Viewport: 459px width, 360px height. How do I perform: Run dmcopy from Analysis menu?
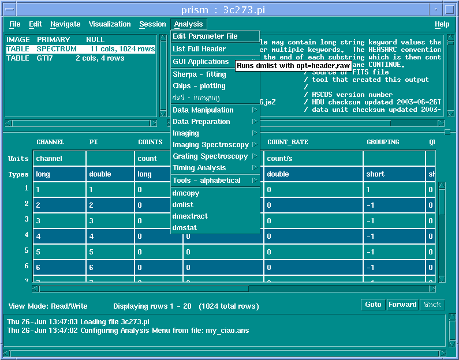tap(215, 193)
